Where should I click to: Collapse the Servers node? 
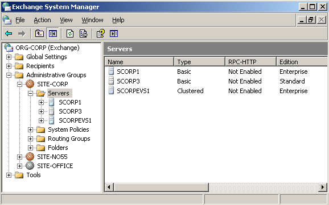tap(30, 93)
